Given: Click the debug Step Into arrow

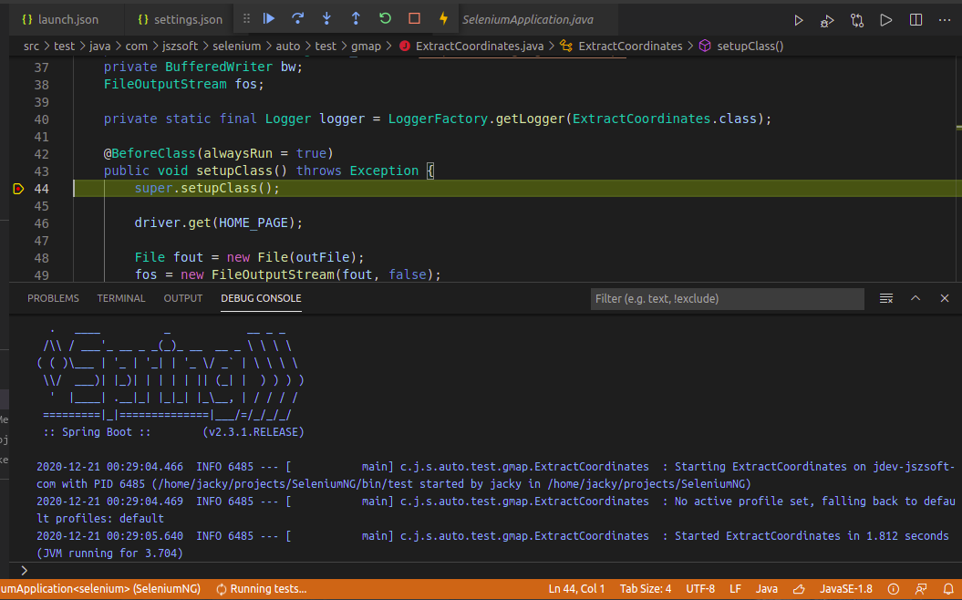Looking at the screenshot, I should (327, 19).
